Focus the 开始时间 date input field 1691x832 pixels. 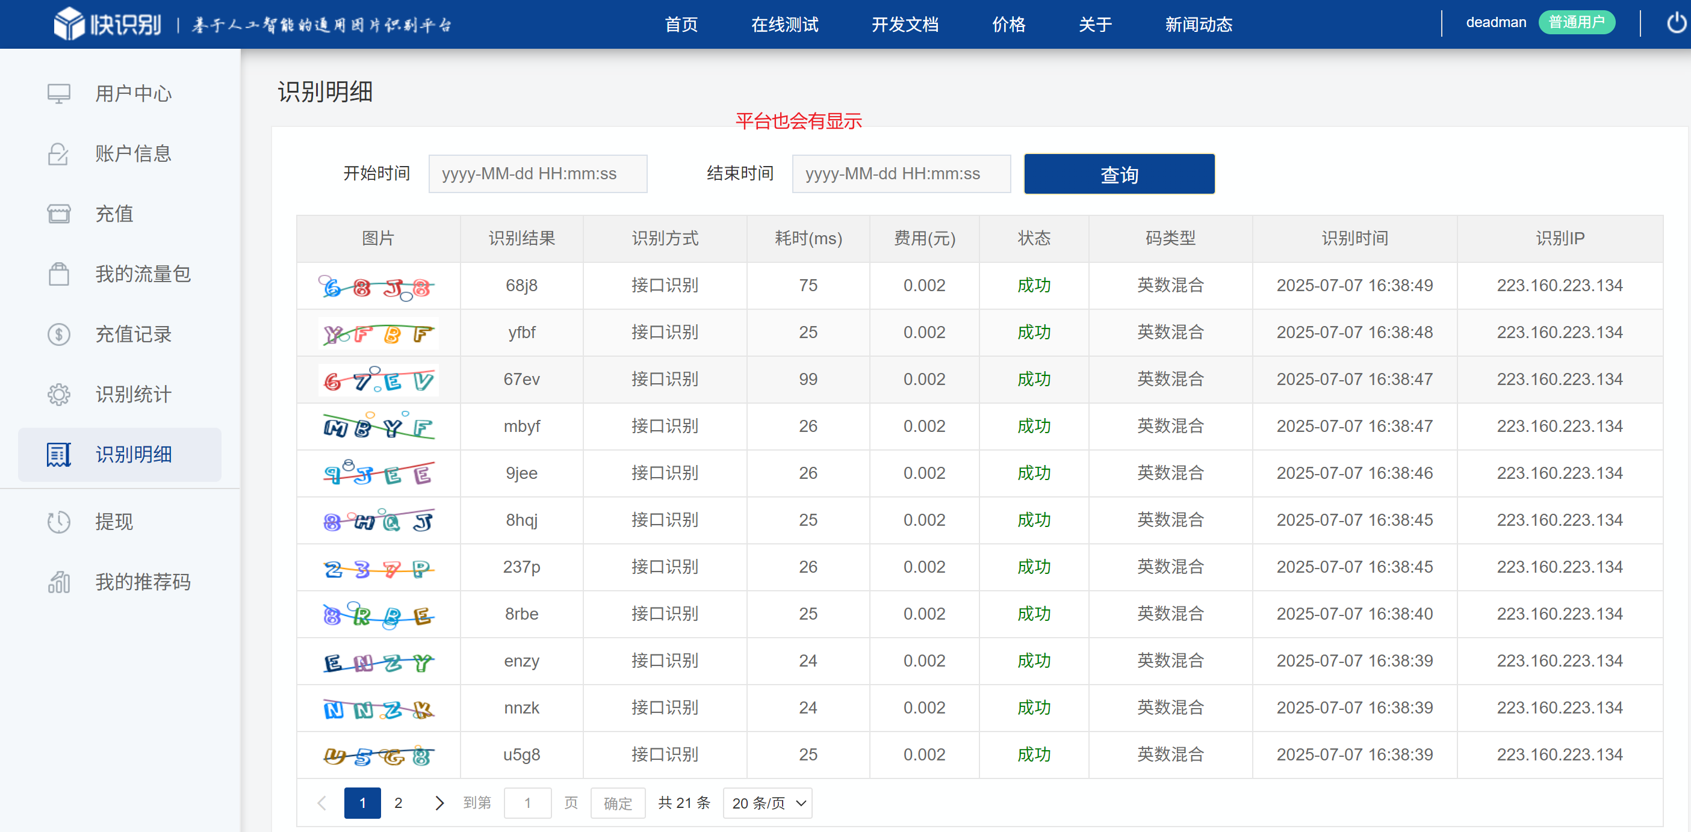pyautogui.click(x=538, y=174)
